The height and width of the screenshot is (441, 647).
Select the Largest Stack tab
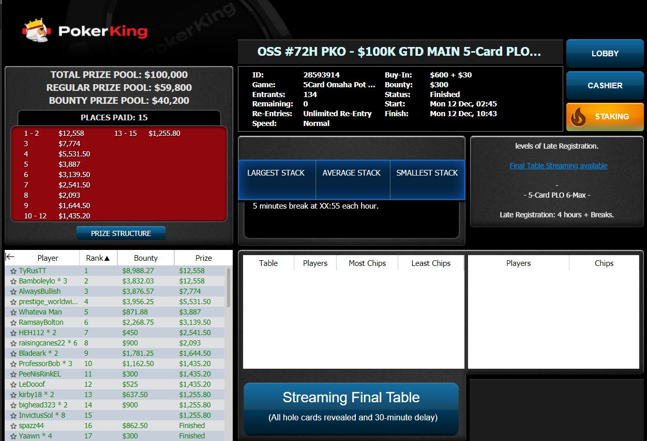276,173
